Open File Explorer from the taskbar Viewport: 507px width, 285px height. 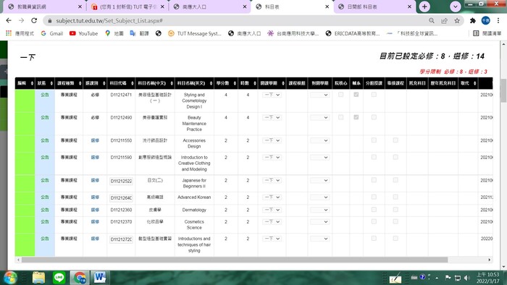click(38, 278)
